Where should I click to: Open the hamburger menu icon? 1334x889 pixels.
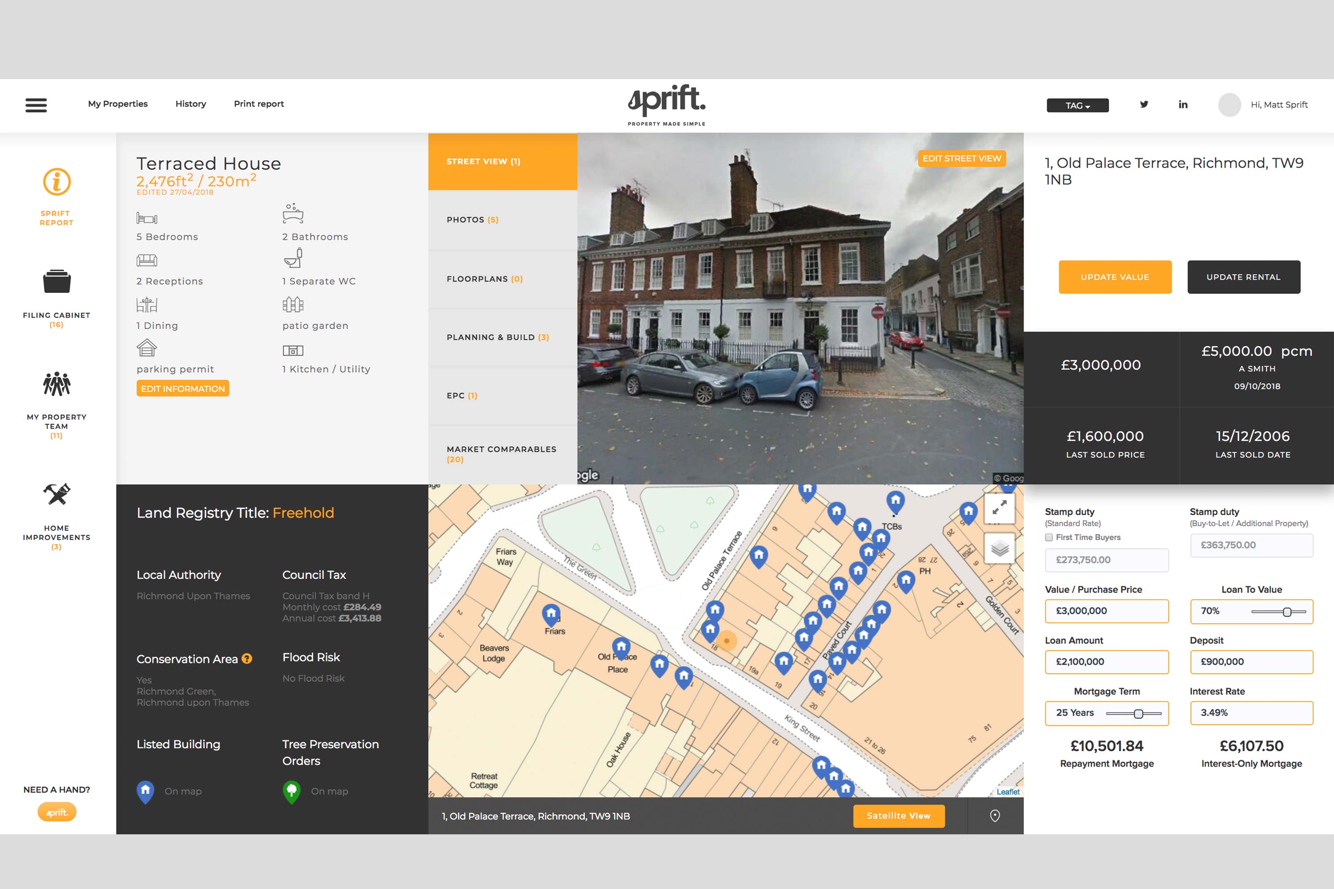coord(36,105)
